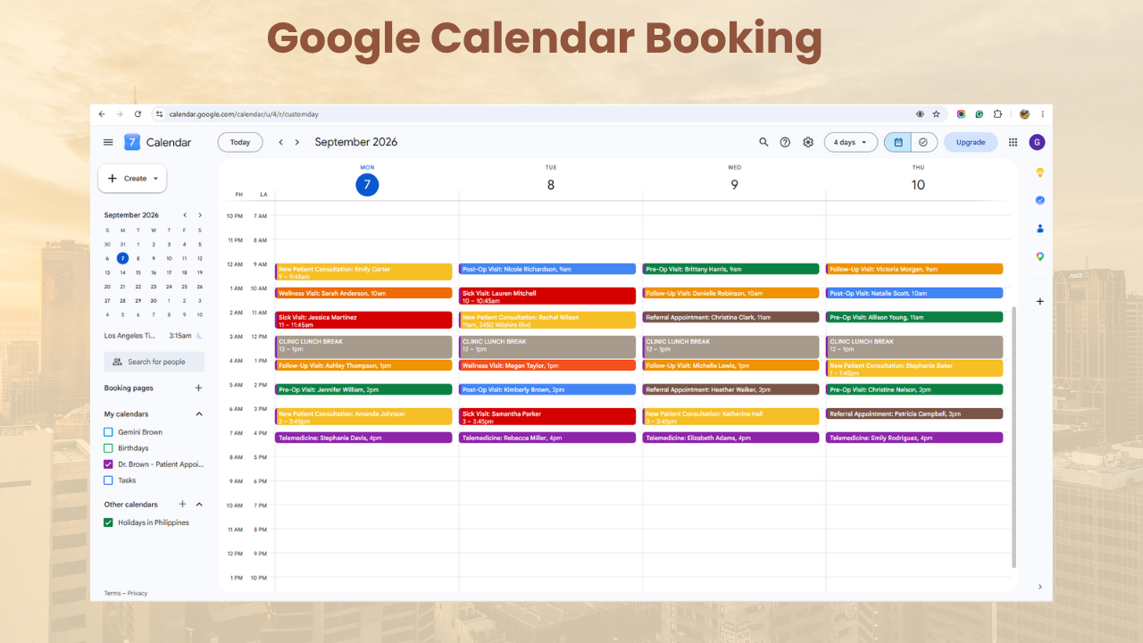Click the calendar vertical scrollbar
The image size is (1143, 643).
[x=1014, y=438]
